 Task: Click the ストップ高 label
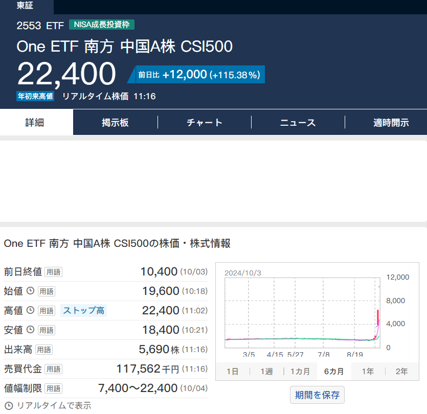click(x=83, y=311)
